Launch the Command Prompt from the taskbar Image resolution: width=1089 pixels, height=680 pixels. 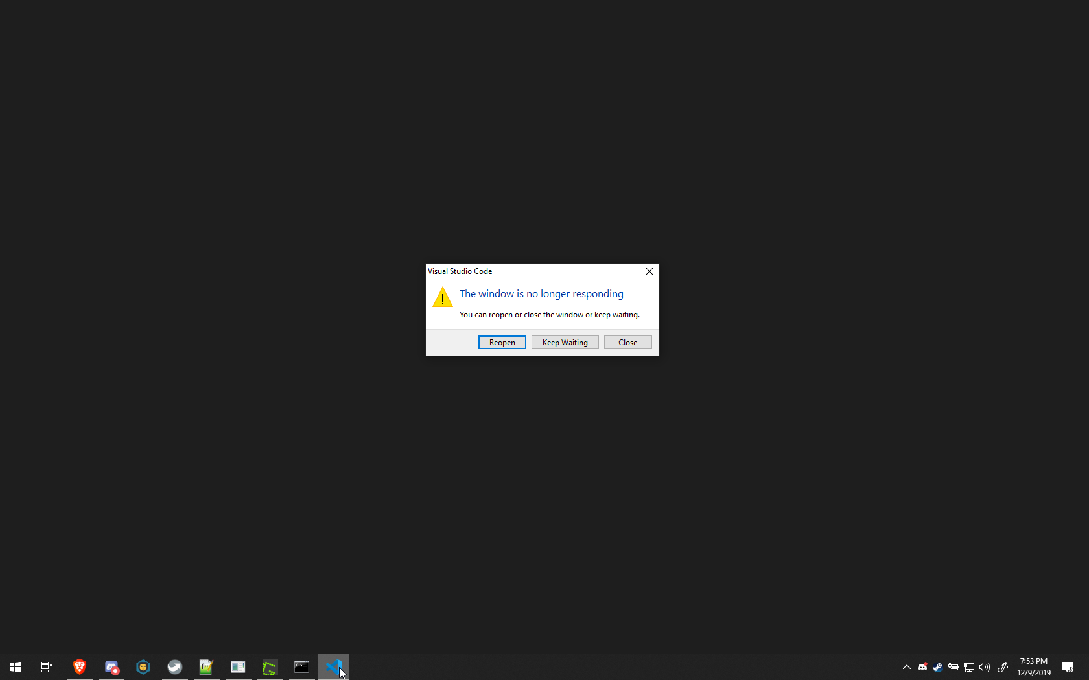tap(301, 667)
